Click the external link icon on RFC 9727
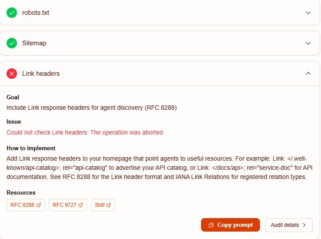 tap(81, 205)
